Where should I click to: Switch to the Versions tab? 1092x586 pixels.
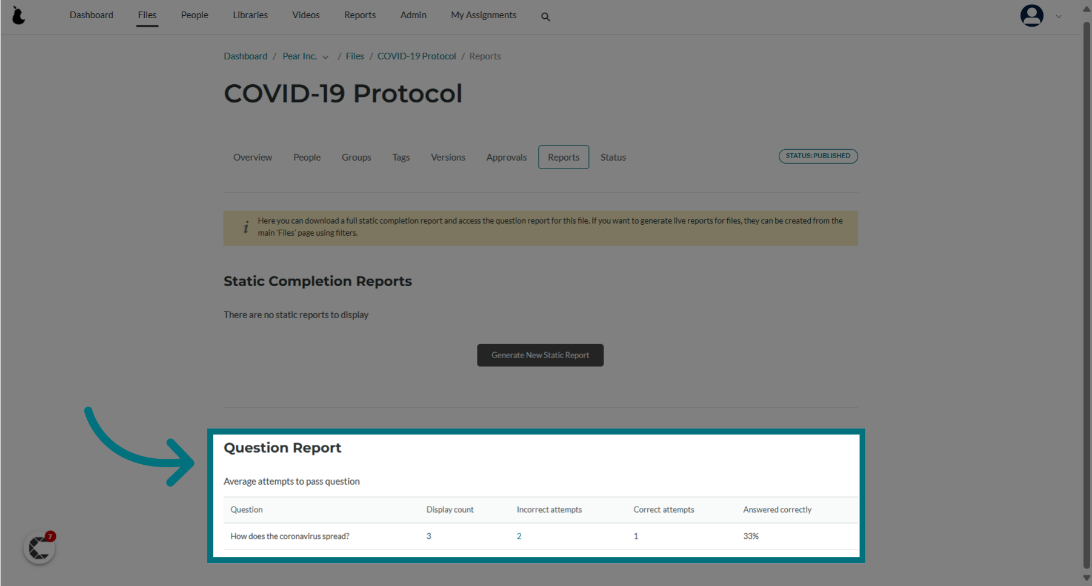point(448,158)
